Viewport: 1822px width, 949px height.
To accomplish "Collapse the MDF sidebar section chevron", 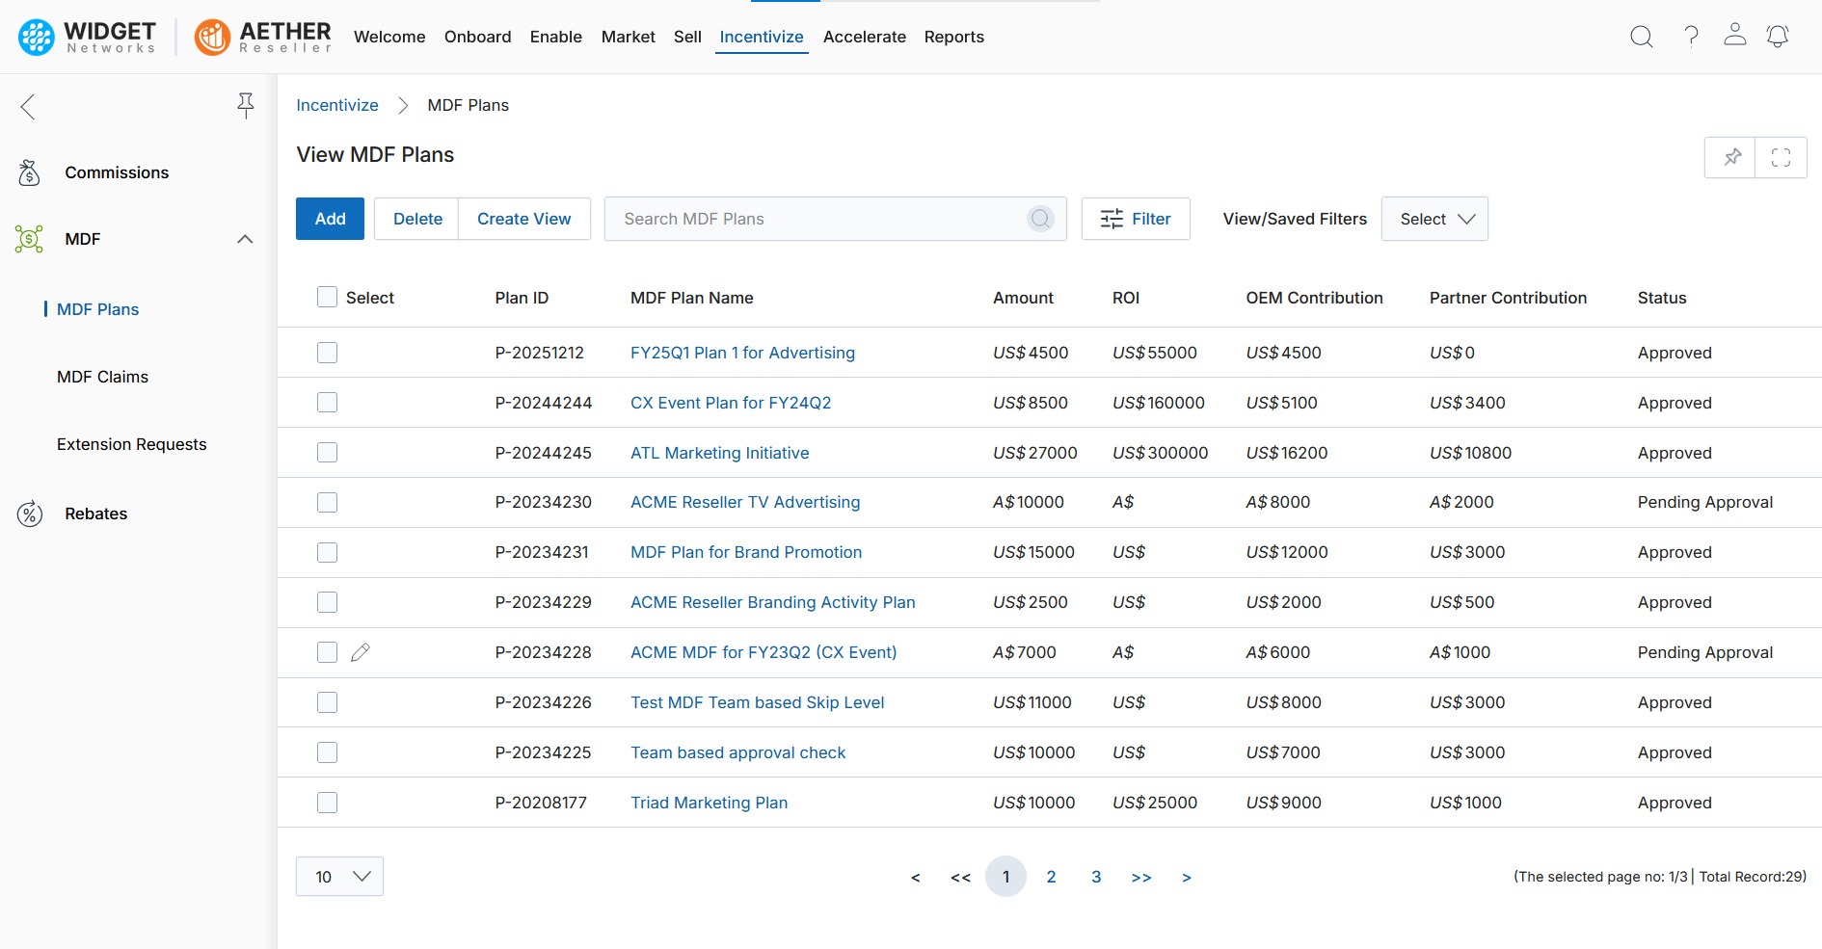I will coord(245,239).
